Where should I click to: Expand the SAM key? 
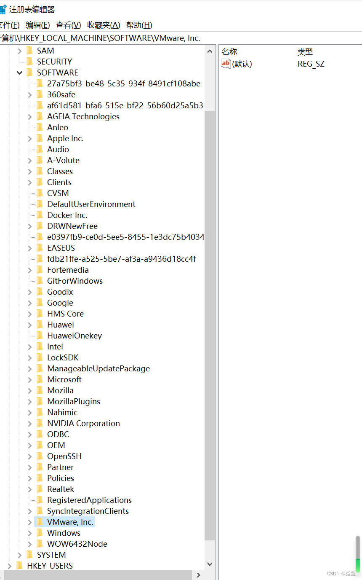click(19, 51)
